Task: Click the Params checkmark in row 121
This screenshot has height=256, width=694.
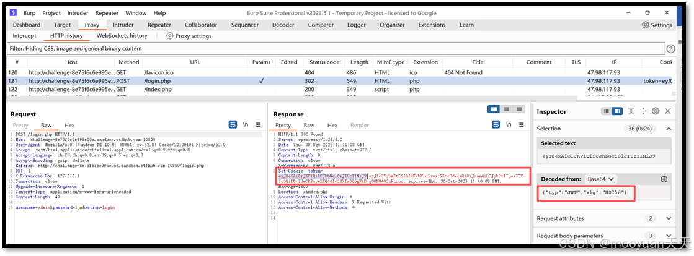Action: (x=262, y=81)
